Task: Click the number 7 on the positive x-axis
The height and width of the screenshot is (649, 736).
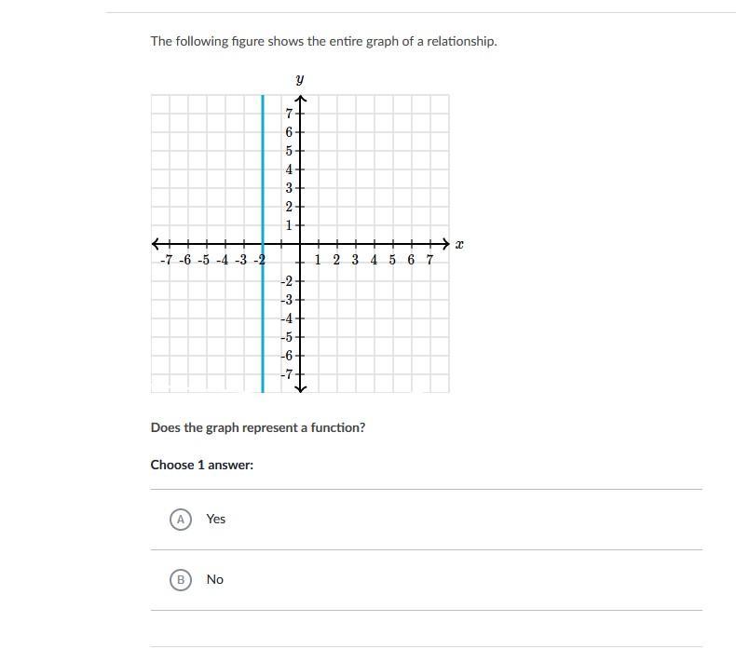Action: [x=429, y=260]
